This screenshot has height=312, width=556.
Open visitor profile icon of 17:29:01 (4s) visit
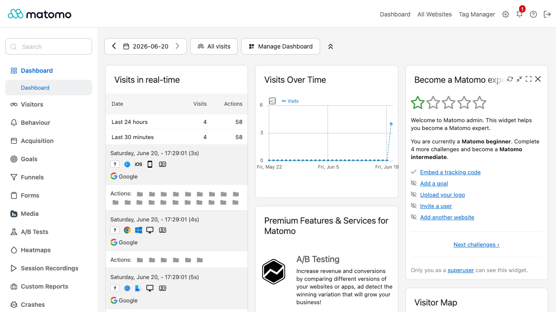point(162,230)
